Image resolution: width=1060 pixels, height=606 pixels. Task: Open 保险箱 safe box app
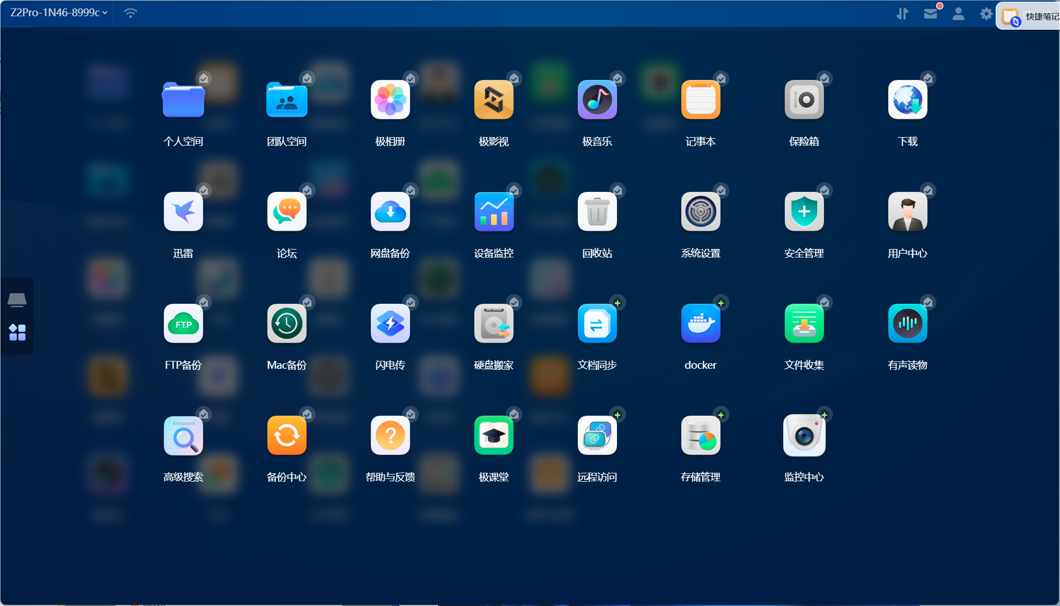point(804,100)
